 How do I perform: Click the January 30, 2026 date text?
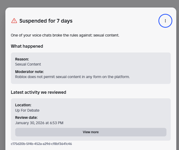coord(39,123)
